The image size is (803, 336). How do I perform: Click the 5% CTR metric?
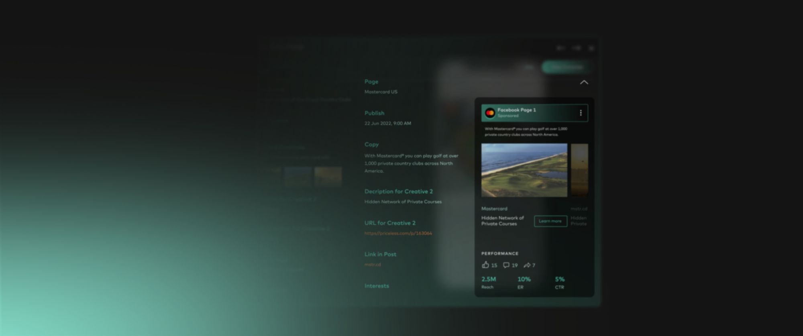[560, 279]
